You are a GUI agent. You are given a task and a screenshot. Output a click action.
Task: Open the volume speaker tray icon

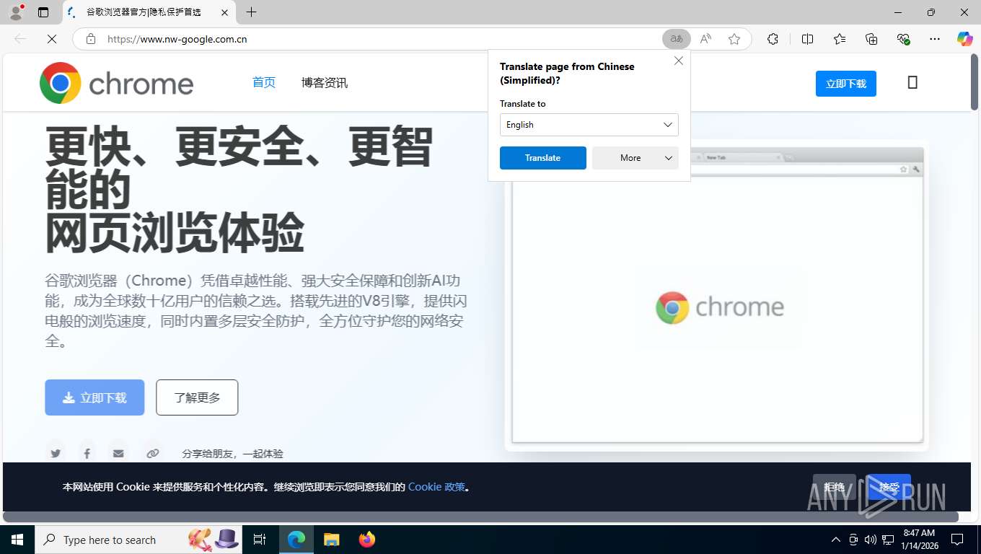pyautogui.click(x=871, y=540)
